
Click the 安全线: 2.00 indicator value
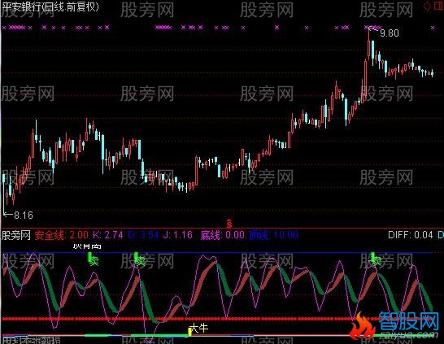[62, 235]
